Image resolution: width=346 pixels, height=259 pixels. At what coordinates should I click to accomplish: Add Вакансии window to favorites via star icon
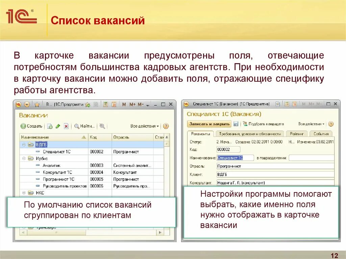point(37,104)
